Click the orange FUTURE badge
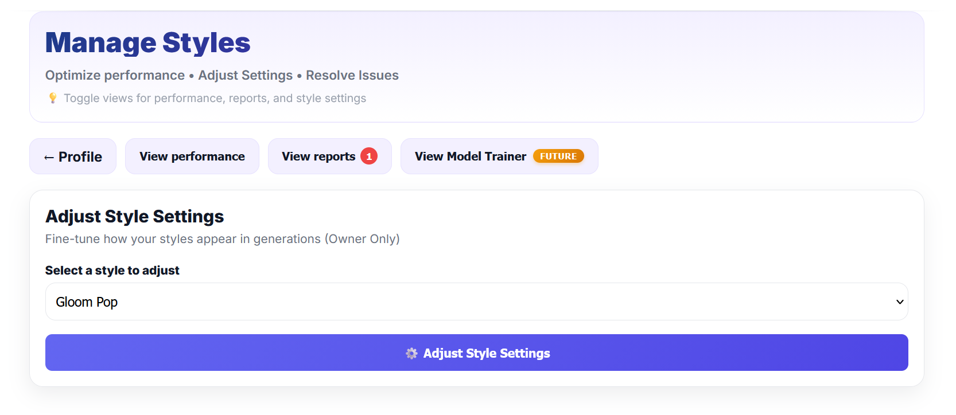 (x=558, y=156)
